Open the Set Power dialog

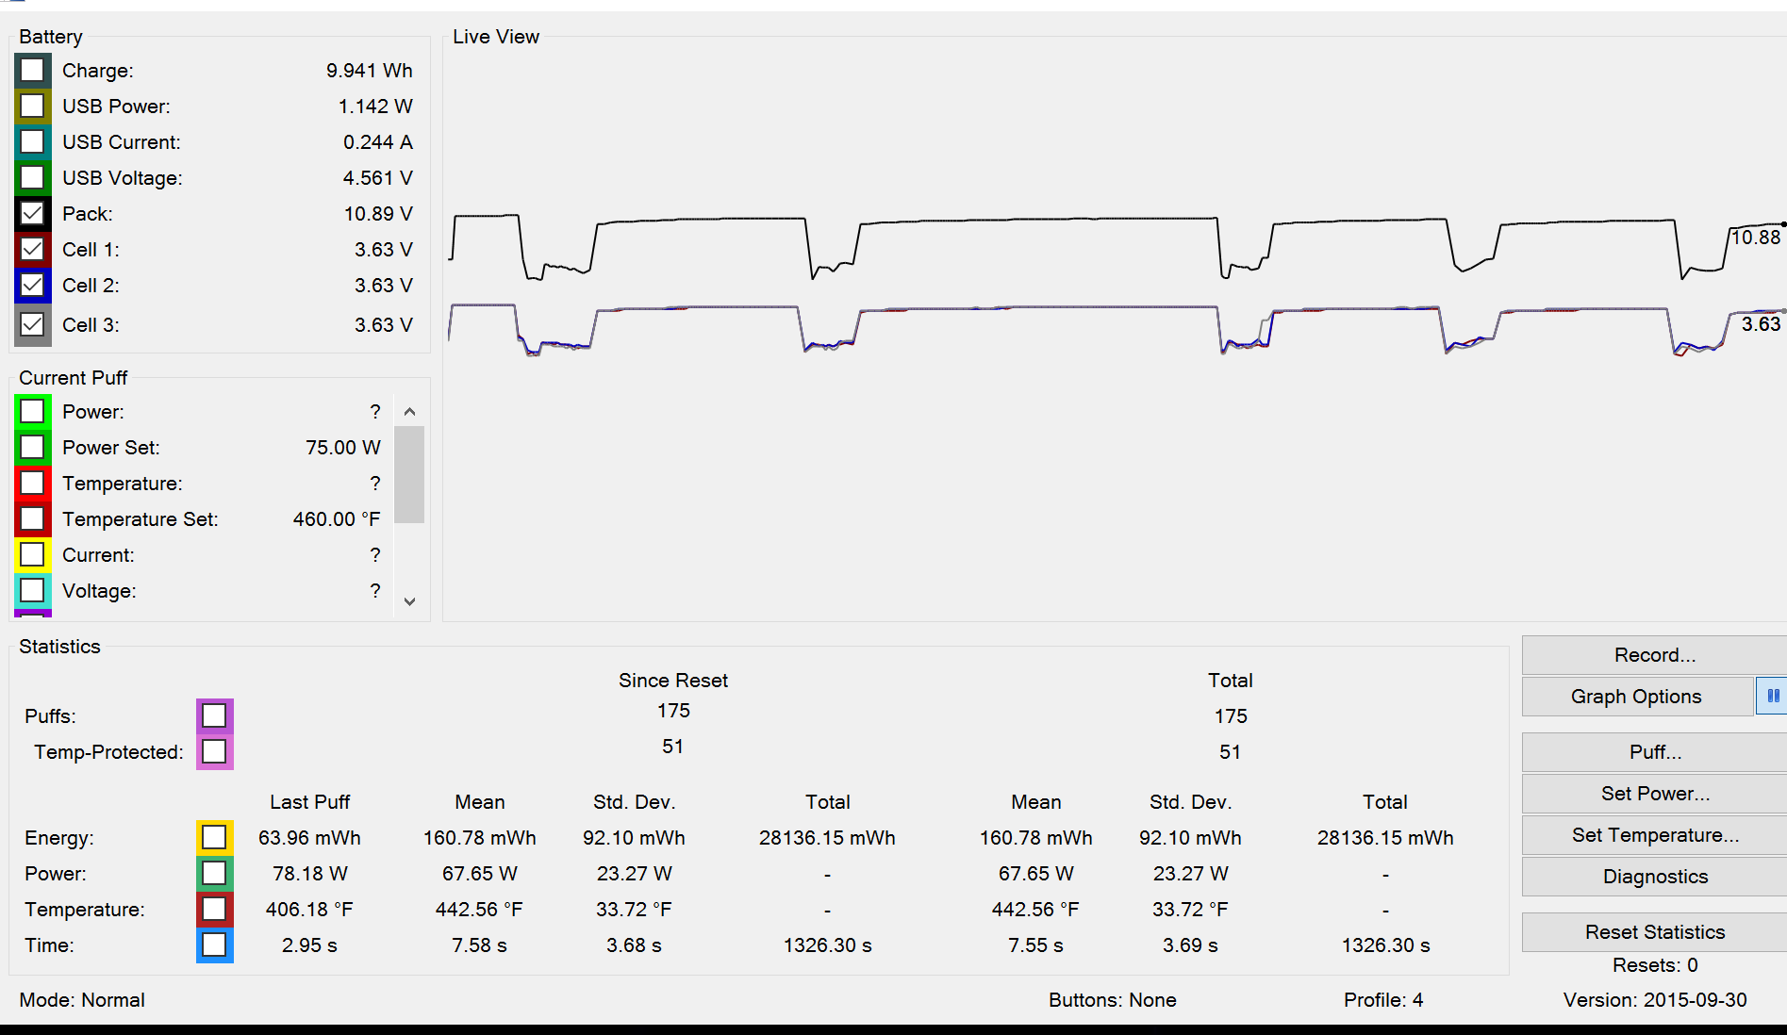1654,794
